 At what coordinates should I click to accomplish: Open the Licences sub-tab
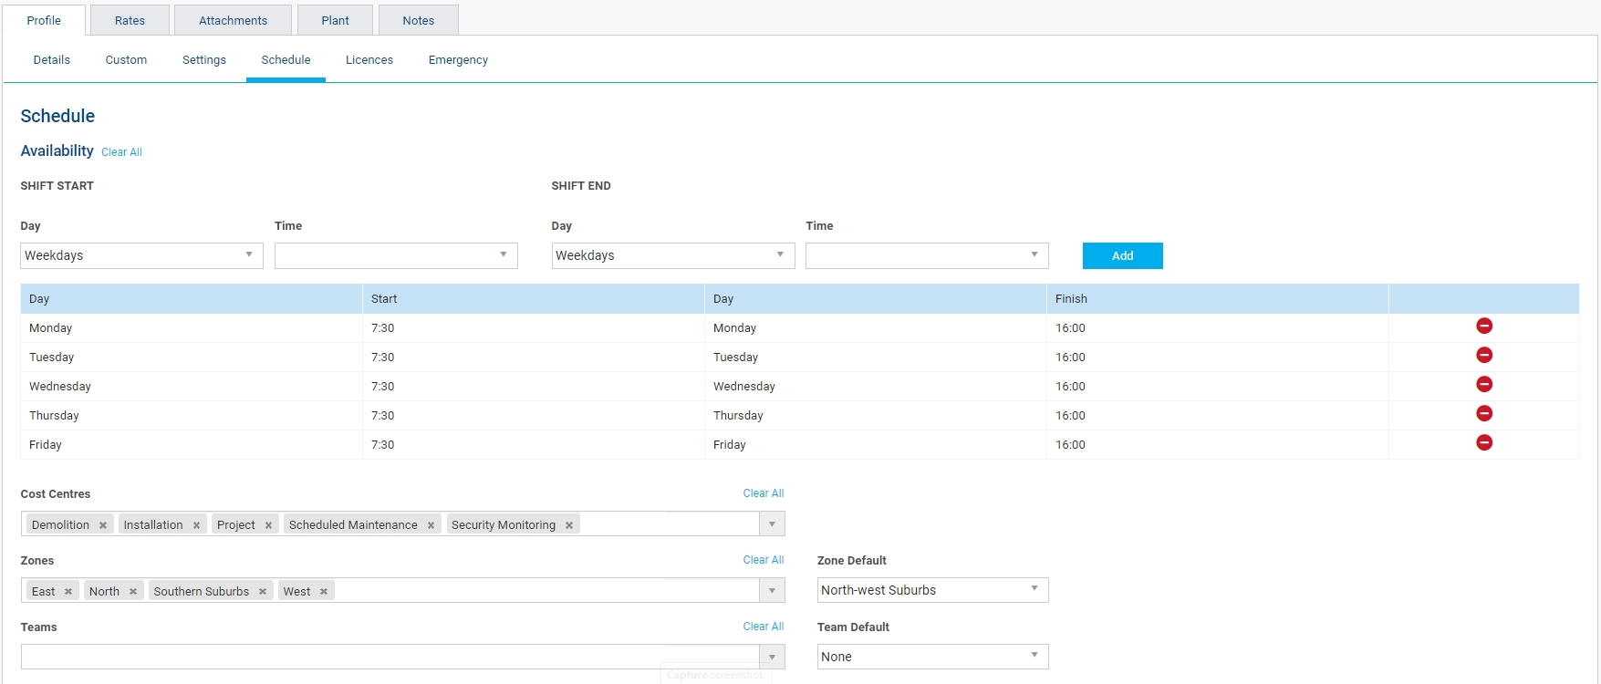[369, 60]
